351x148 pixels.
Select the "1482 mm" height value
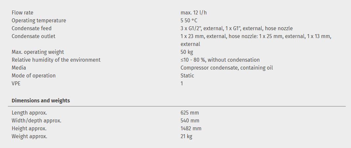click(x=191, y=129)
